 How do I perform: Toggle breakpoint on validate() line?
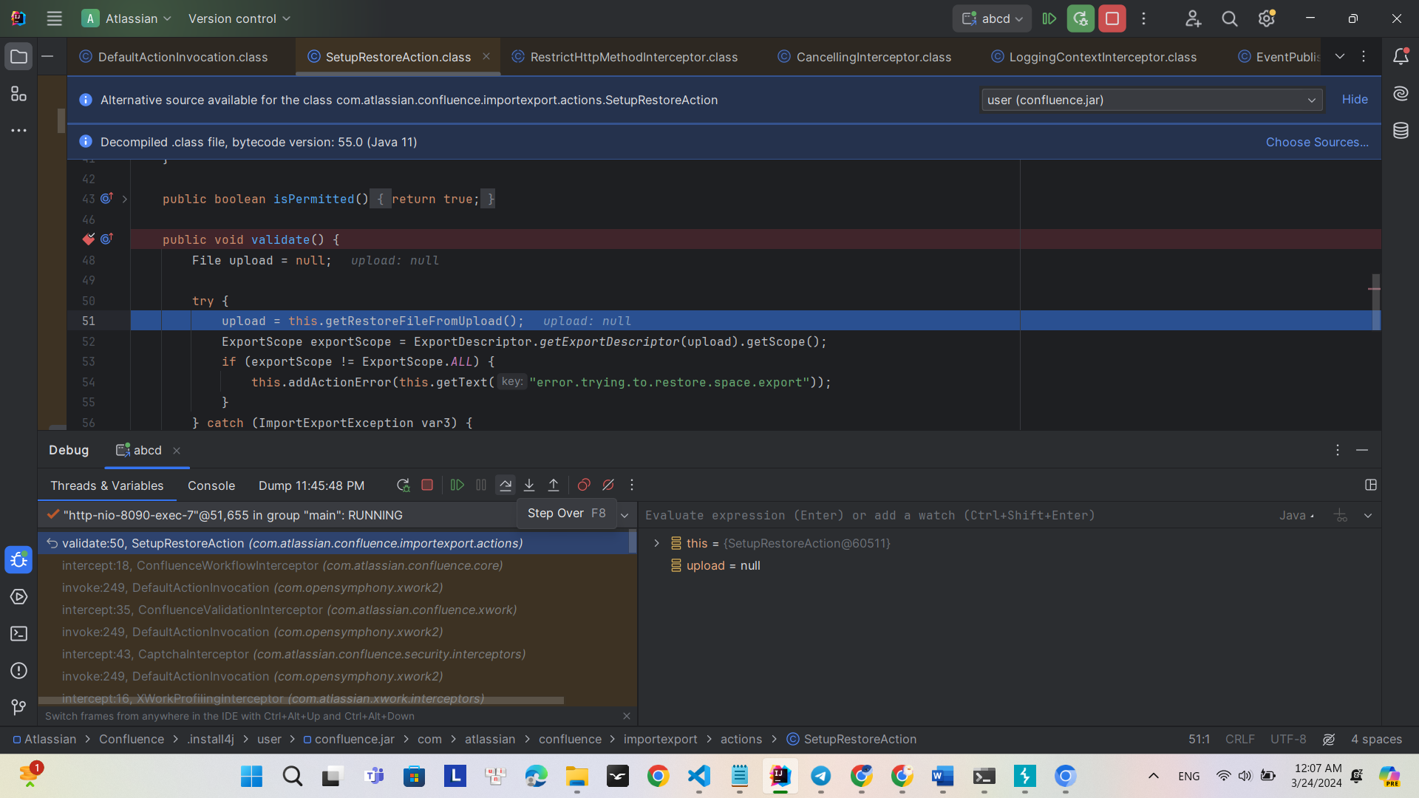pyautogui.click(x=89, y=239)
